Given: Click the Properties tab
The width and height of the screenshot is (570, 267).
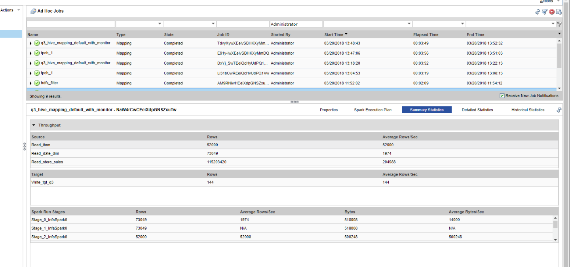Looking at the screenshot, I should pos(329,110).
